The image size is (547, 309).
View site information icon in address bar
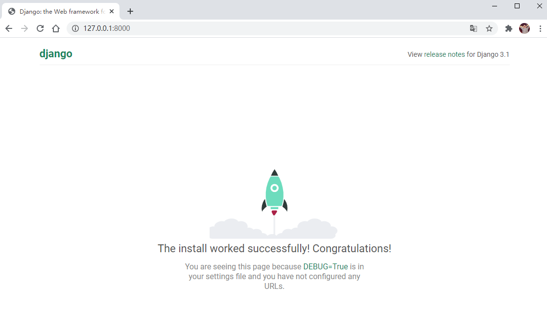75,28
